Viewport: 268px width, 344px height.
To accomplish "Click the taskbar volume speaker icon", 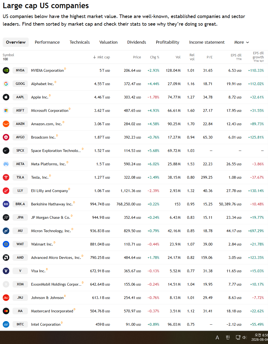I will (245, 337).
